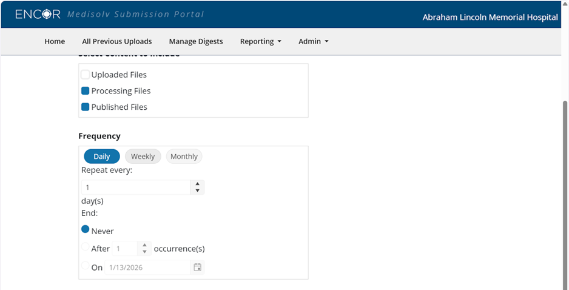
Task: Click the ENCOR logo in header
Action: click(38, 14)
